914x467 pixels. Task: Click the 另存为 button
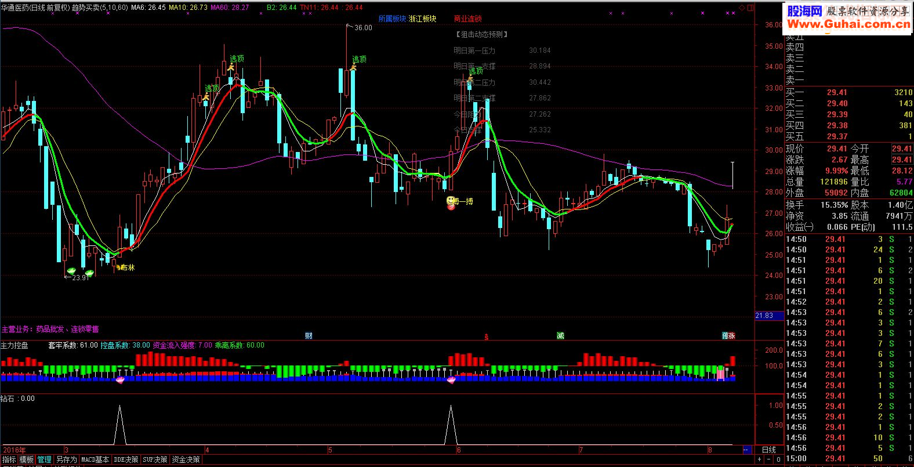point(66,459)
